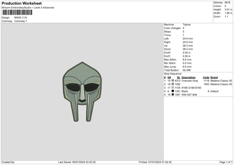The image size is (234, 165).
Task: Click the design name 'MASK 3 IN'
Action: click(21, 18)
